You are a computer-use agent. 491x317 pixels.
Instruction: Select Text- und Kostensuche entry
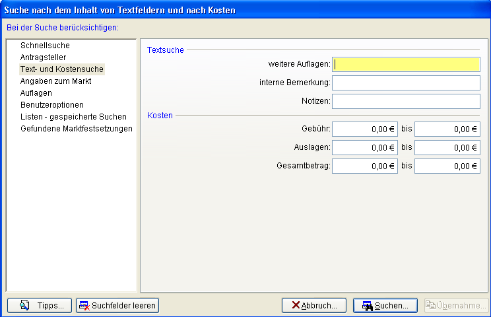click(x=62, y=69)
